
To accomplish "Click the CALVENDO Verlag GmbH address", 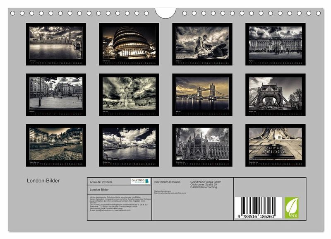I will (x=206, y=184).
